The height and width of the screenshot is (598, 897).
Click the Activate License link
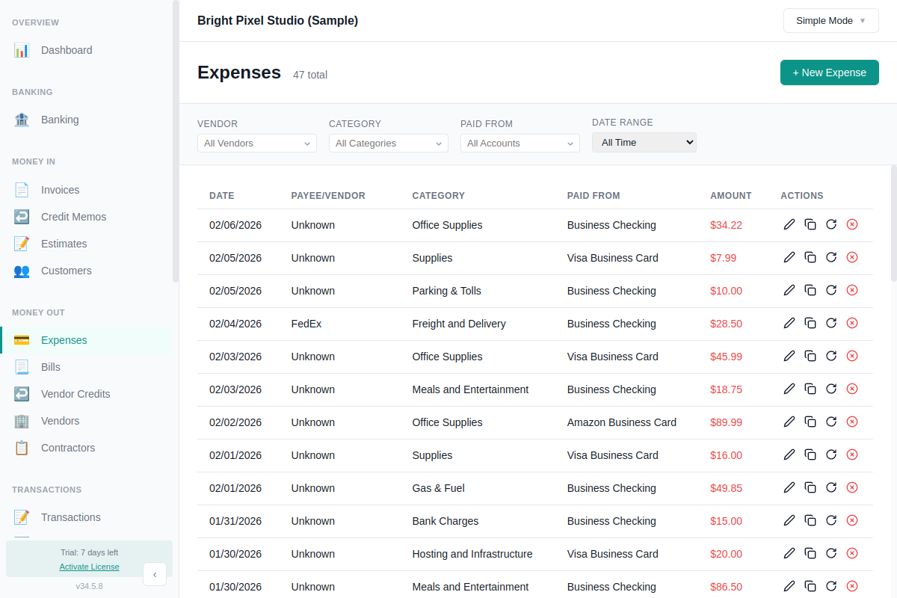coord(89,567)
